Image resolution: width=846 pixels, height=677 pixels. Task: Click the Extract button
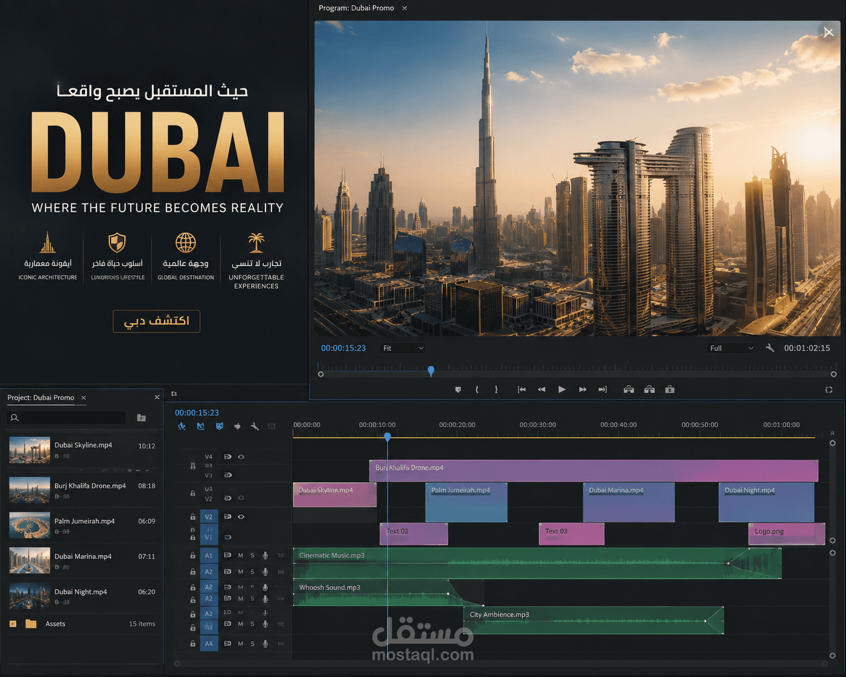649,390
